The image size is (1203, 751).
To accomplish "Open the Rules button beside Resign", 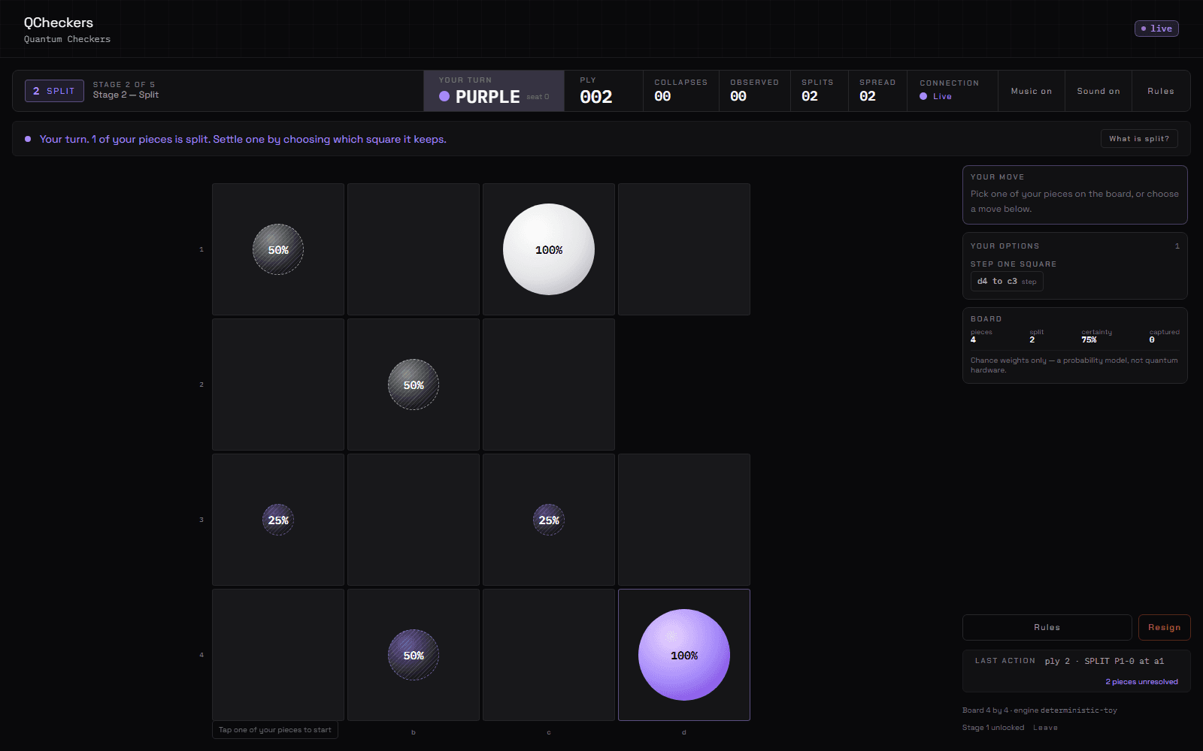I will pos(1047,627).
